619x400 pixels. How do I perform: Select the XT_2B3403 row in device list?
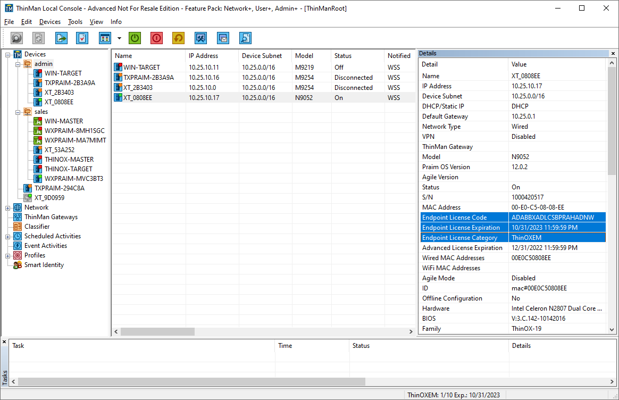point(264,88)
